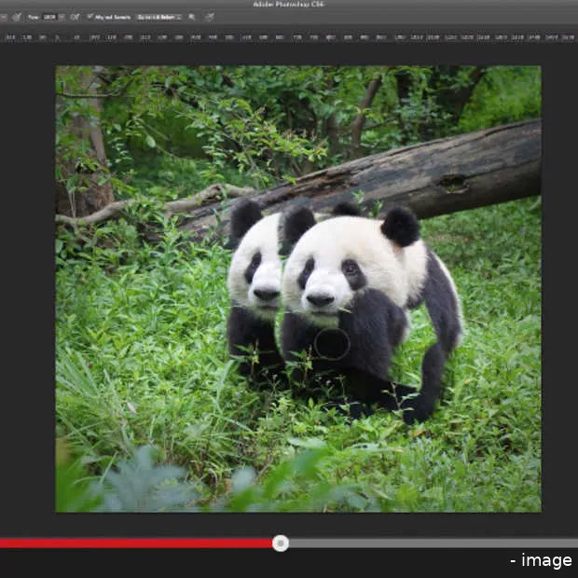
Task: Click the Flow percentage input field
Action: pos(49,17)
